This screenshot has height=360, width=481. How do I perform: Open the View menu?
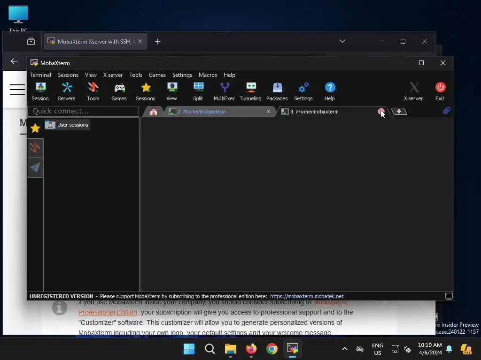91,75
